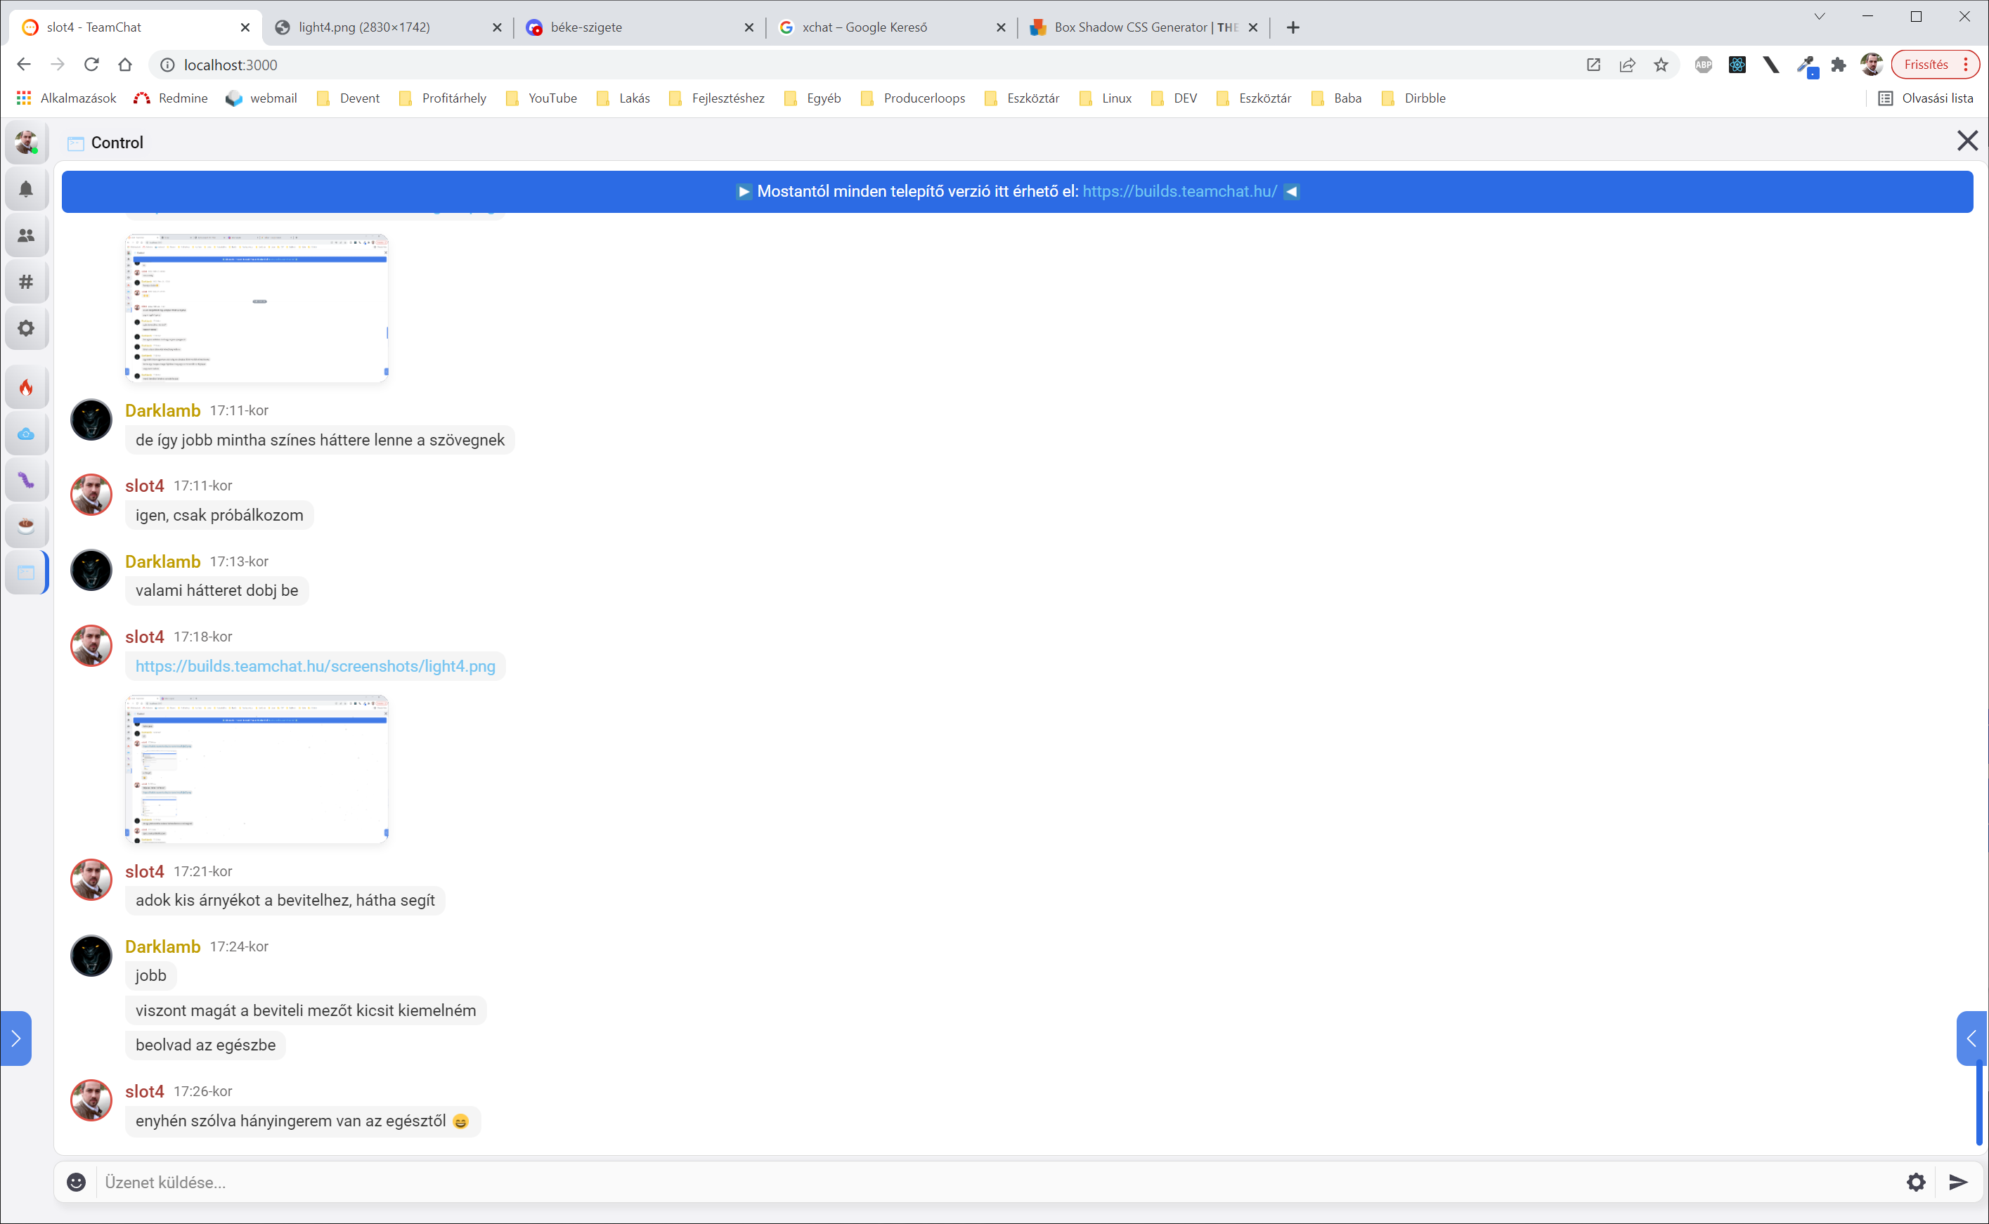The image size is (1989, 1224).
Task: Open Chrome tab search dropdown chevron
Action: click(x=1819, y=16)
